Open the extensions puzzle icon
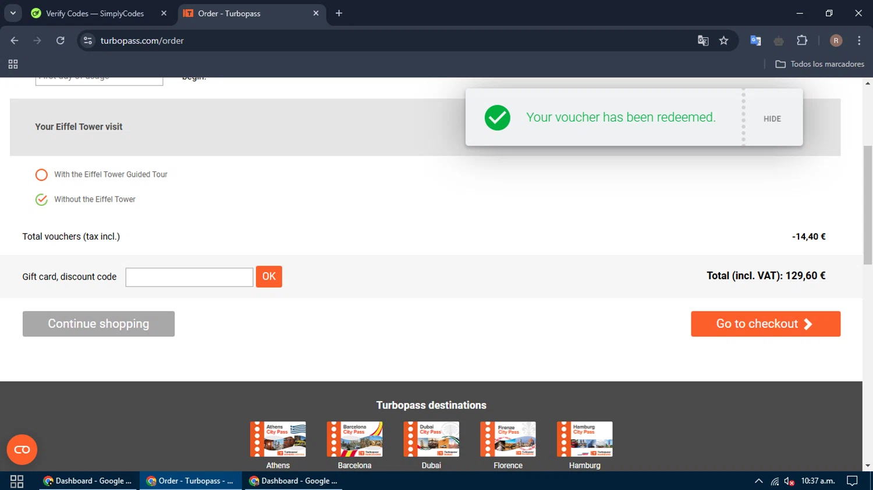873x490 pixels. pos(802,41)
